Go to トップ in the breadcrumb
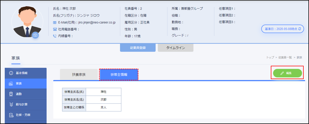The width and height of the screenshot is (309, 124). pos(270,57)
